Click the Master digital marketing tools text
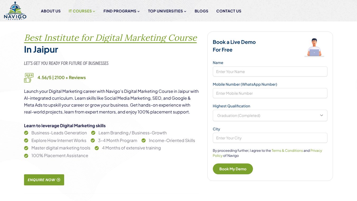The image size is (357, 201). point(61,148)
